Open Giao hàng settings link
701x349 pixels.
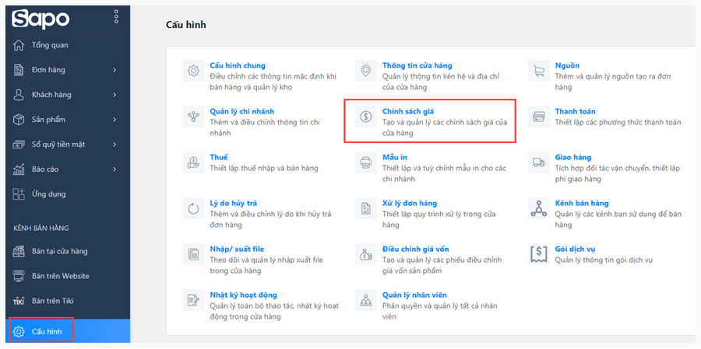[573, 158]
